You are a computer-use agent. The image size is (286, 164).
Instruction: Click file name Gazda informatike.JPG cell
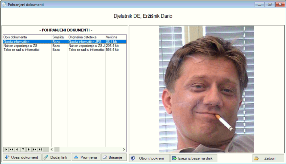coord(86,42)
